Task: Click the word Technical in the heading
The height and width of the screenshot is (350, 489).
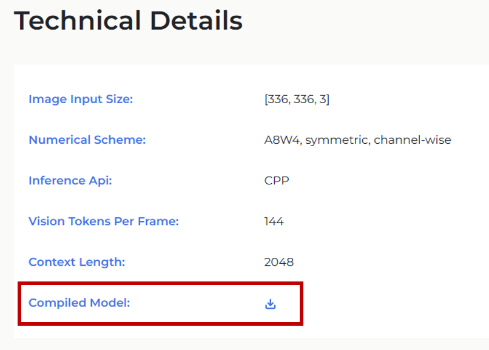Action: coord(77,21)
